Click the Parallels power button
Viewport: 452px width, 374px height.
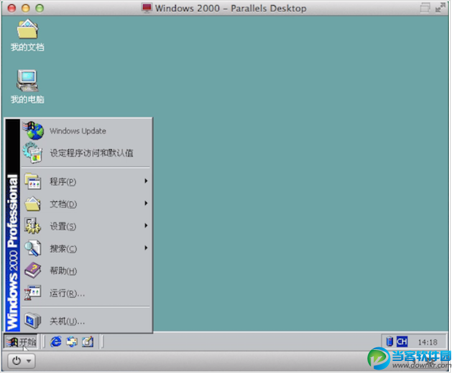click(17, 360)
